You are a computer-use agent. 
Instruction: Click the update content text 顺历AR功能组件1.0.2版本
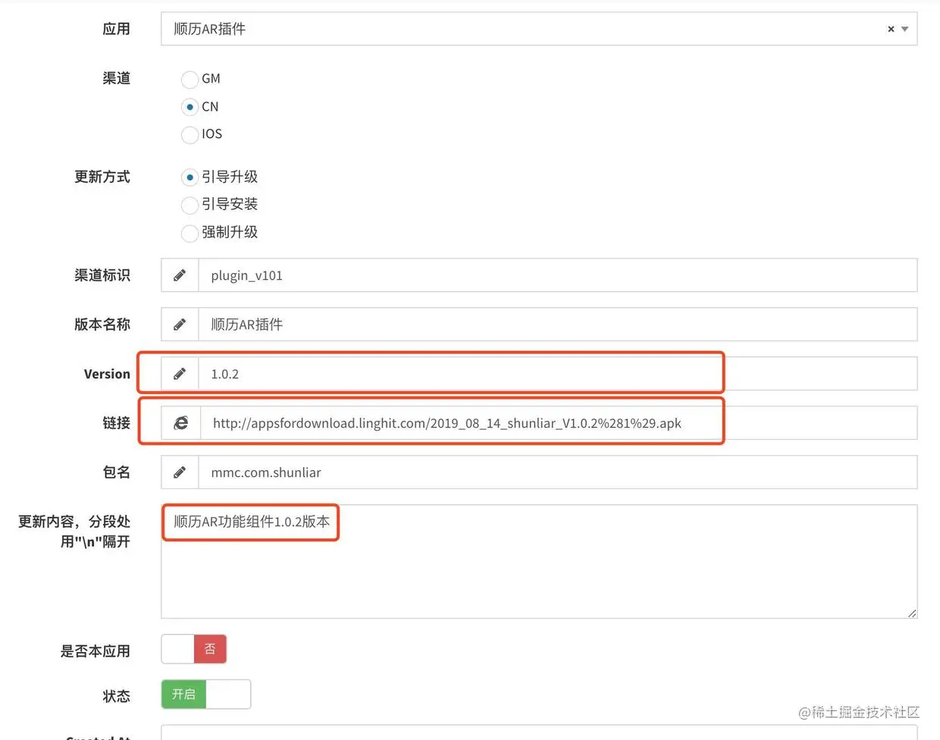(x=250, y=522)
